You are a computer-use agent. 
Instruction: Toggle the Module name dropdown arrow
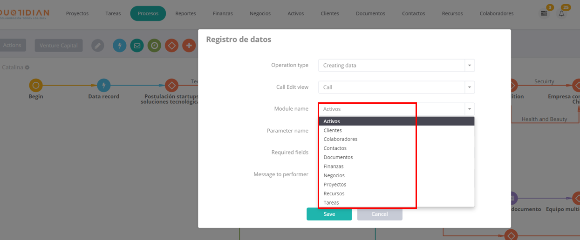coord(470,109)
